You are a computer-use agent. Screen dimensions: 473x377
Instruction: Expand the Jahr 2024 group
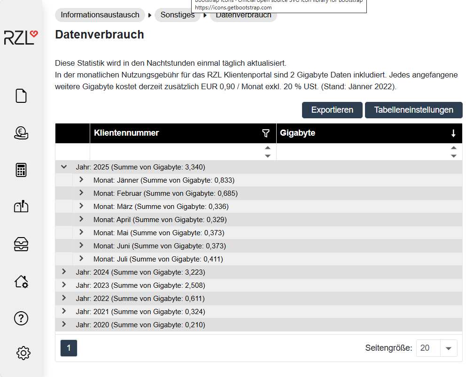pyautogui.click(x=64, y=272)
